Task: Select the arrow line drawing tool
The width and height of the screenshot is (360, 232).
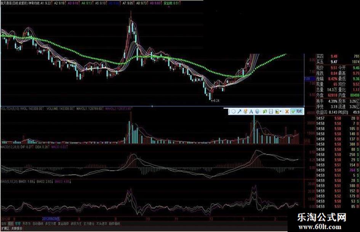Action: 239,111
